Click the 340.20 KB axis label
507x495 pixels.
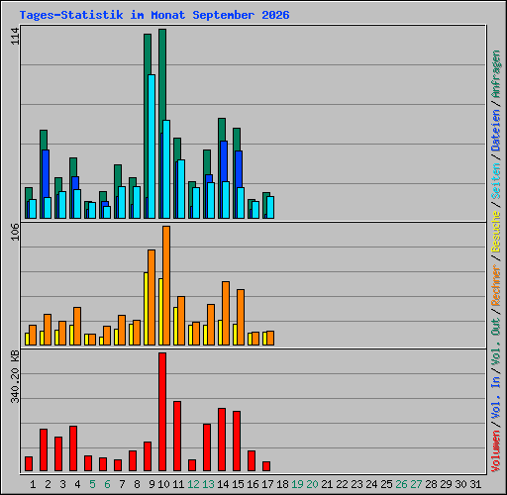[x=15, y=376]
